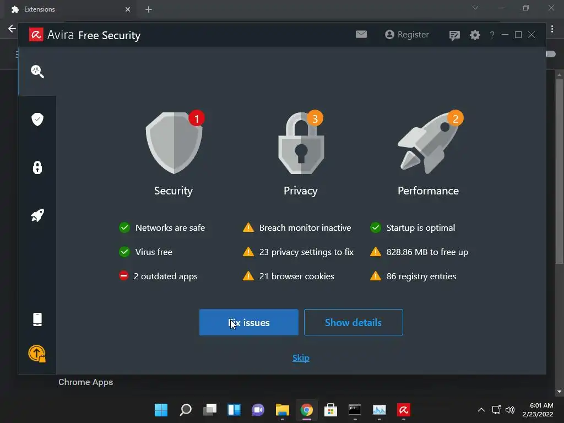Click the '828.86 MB to free up' text
The image size is (564, 423).
[x=427, y=252]
